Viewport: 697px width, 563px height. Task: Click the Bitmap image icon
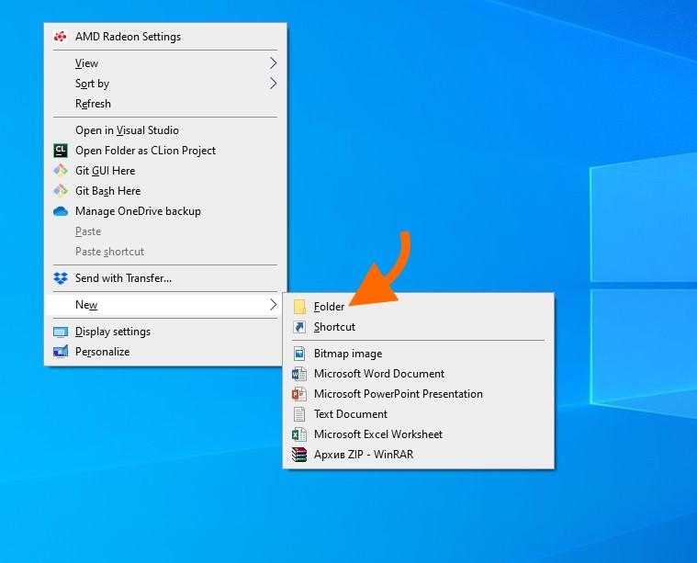coord(299,354)
